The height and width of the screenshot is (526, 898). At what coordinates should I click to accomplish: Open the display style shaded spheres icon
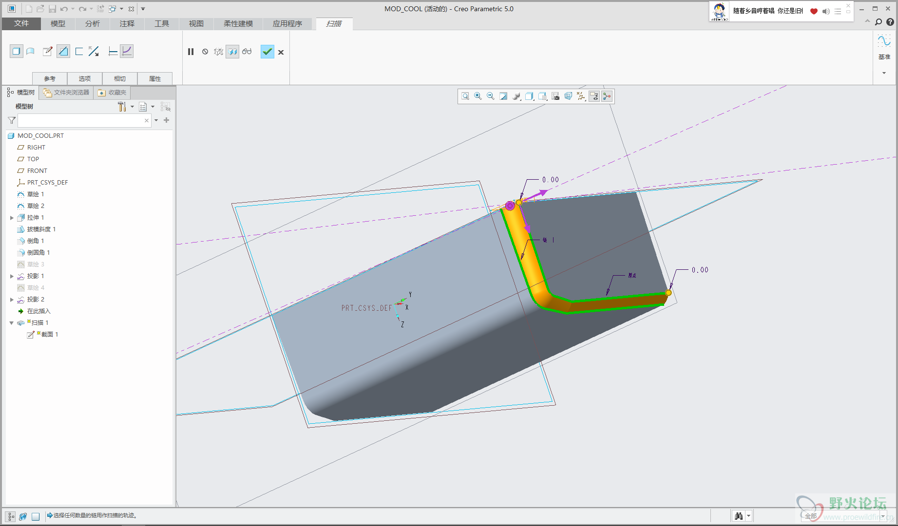[x=516, y=96]
